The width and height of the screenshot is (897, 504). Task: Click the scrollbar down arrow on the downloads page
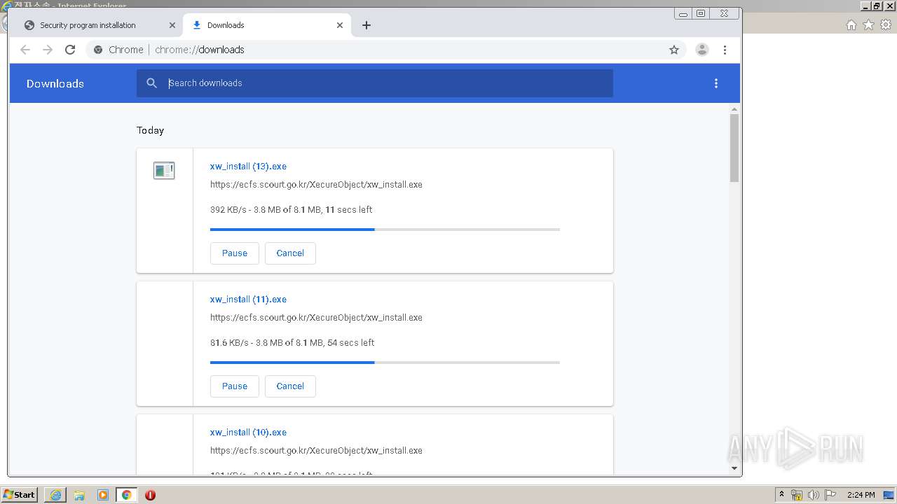(734, 468)
